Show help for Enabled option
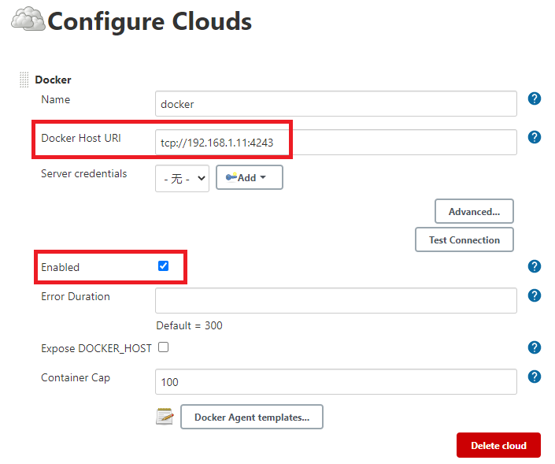Image resolution: width=555 pixels, height=464 pixels. click(534, 266)
